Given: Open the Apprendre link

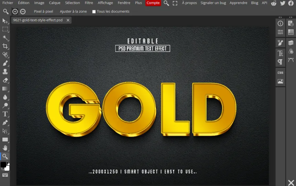Looking at the screenshot, I should pyautogui.click(x=239, y=3).
